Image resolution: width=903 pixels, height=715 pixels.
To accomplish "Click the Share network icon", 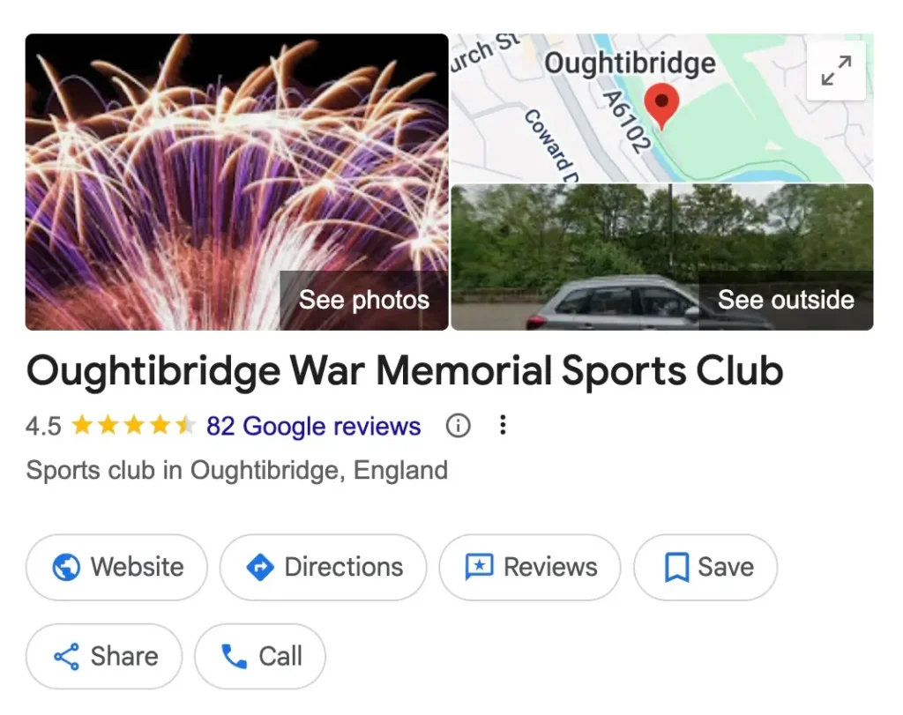I will (x=66, y=656).
